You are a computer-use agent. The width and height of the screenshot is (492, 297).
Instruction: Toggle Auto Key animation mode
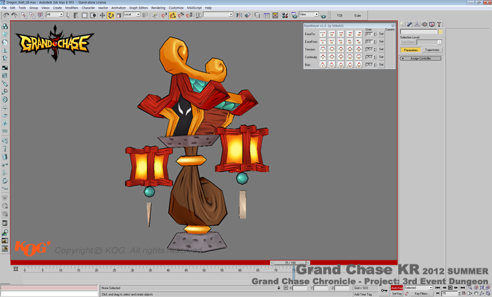tap(396, 288)
